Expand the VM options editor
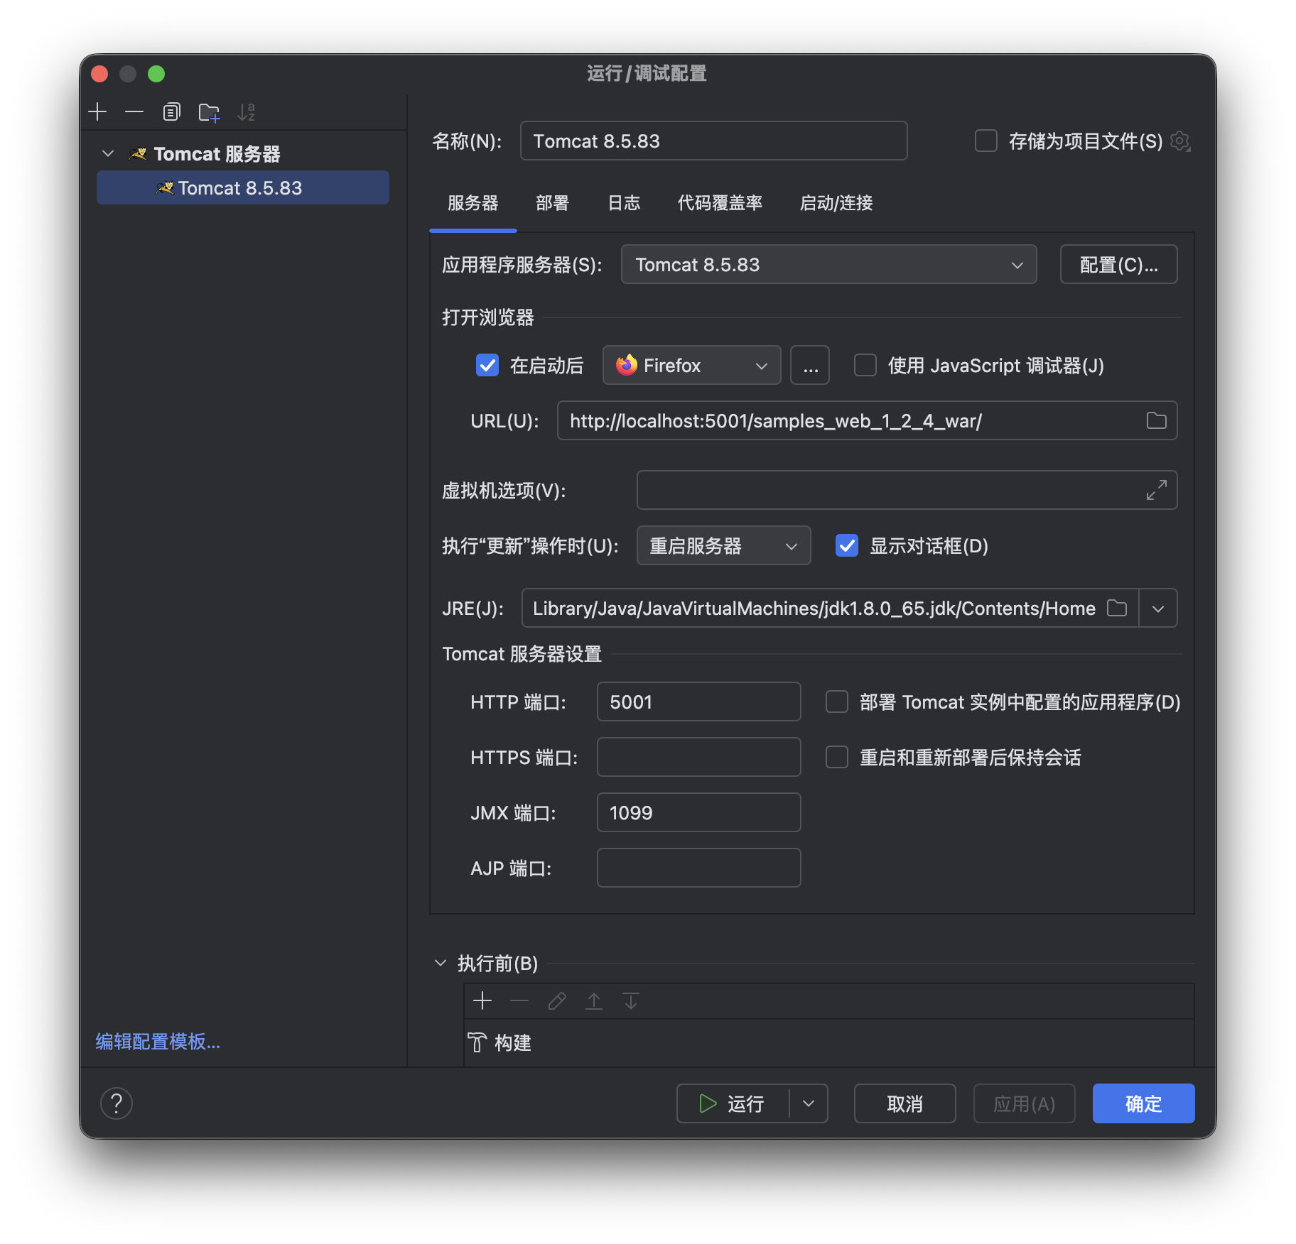 [x=1157, y=490]
